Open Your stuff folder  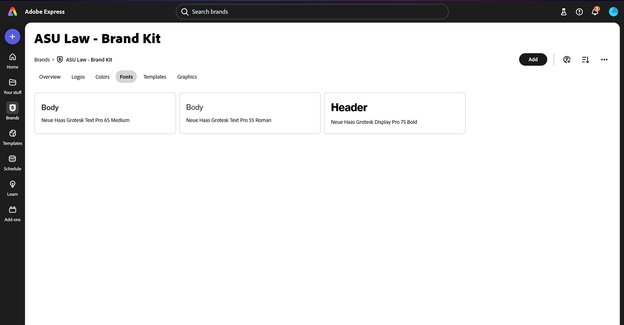pyautogui.click(x=12, y=87)
